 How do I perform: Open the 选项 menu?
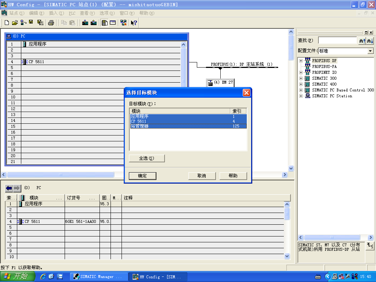[x=107, y=13]
